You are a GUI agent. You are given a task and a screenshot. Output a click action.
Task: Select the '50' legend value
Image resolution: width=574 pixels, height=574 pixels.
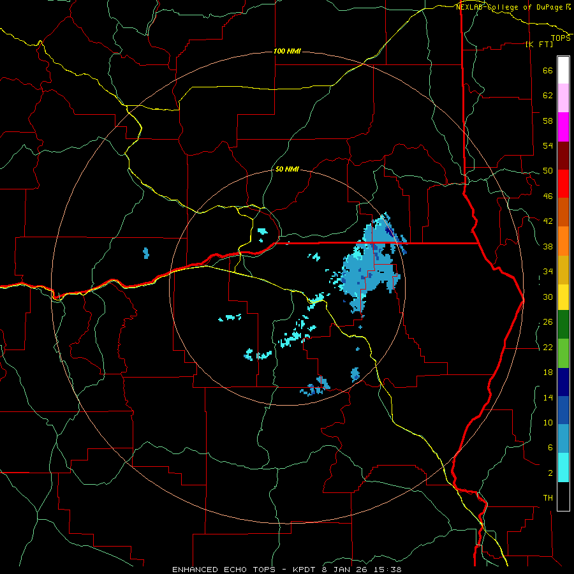(548, 170)
